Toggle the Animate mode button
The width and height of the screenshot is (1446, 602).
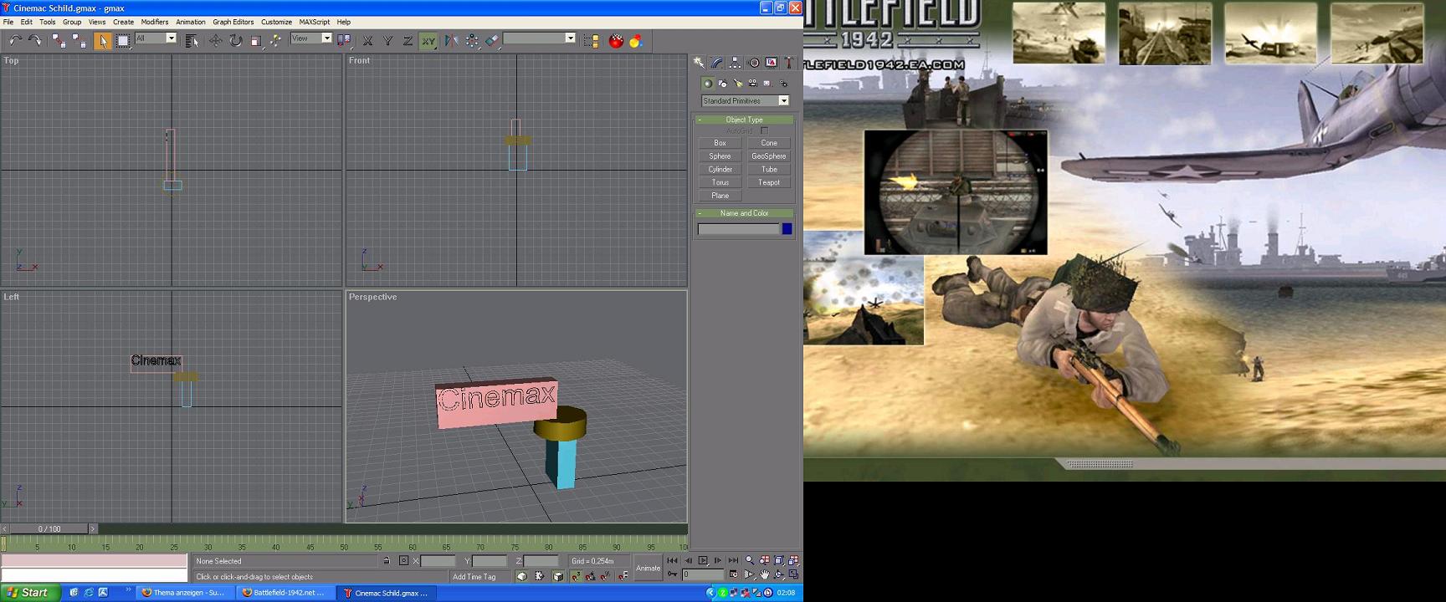[649, 569]
